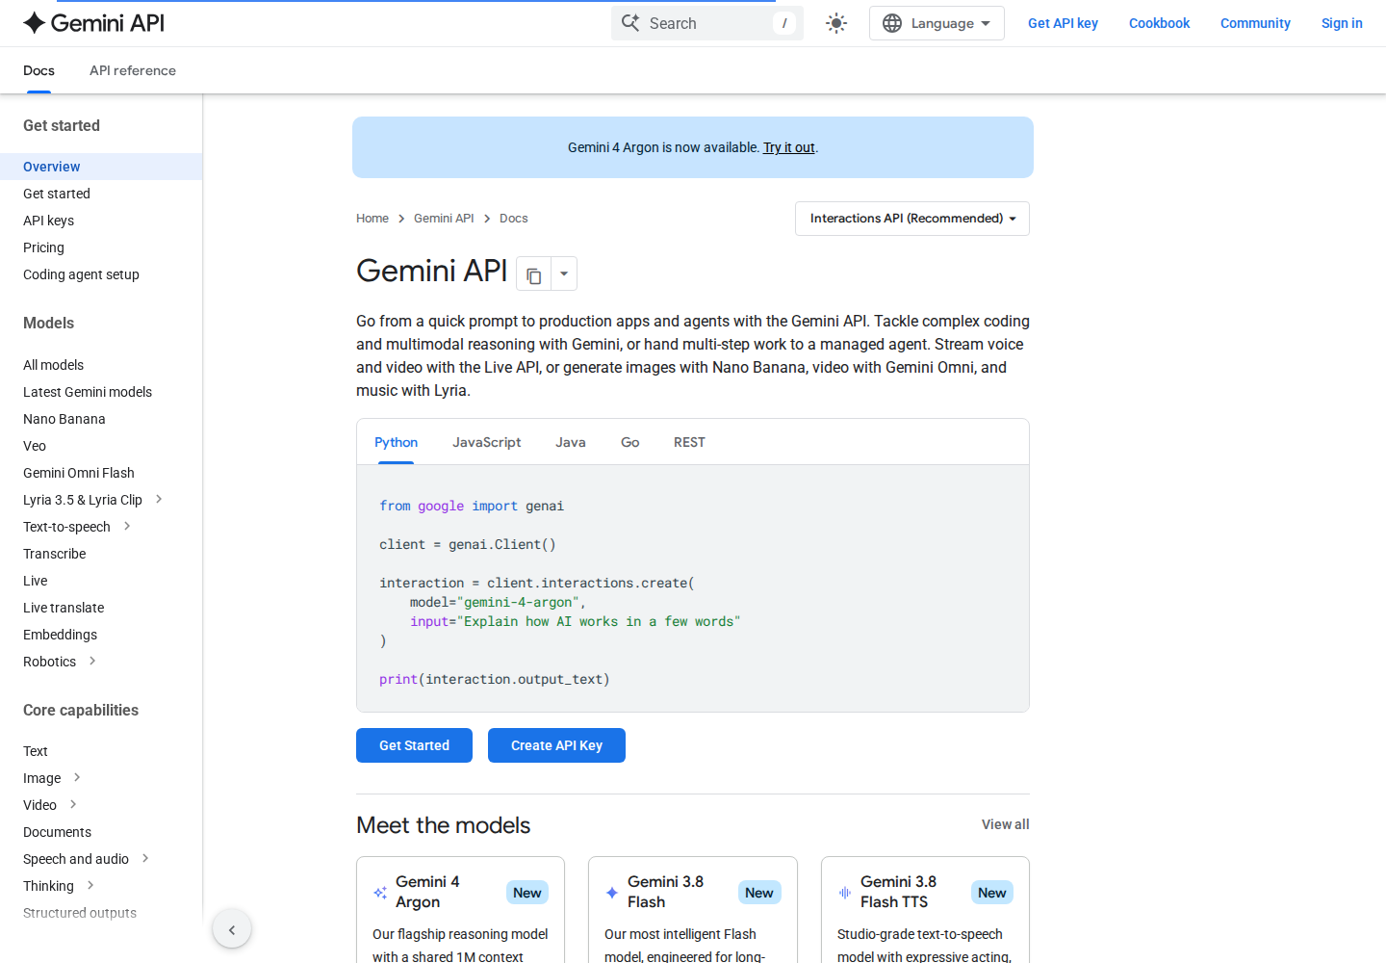Focus the Search input field
Screen dimensions: 1386x963
point(707,23)
